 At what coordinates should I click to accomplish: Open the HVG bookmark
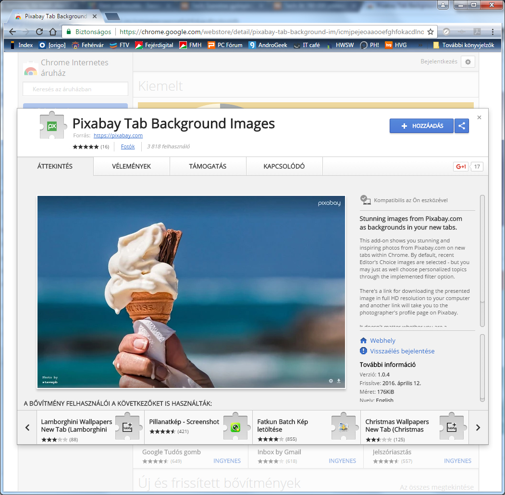(x=396, y=45)
